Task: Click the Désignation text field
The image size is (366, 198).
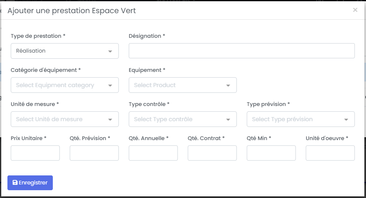Action: (241, 51)
